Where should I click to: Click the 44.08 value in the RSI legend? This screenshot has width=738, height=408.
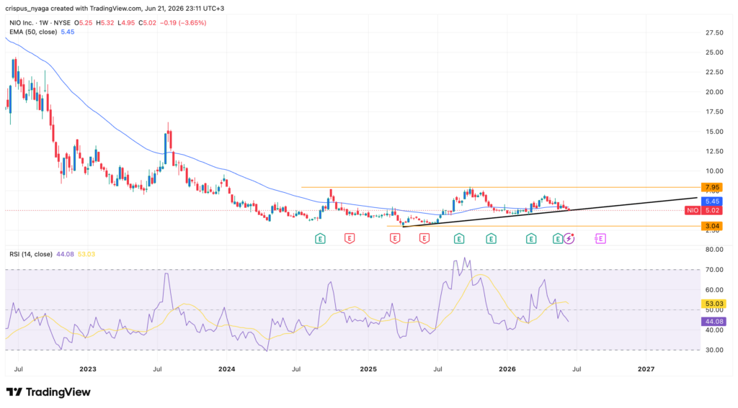pos(64,254)
